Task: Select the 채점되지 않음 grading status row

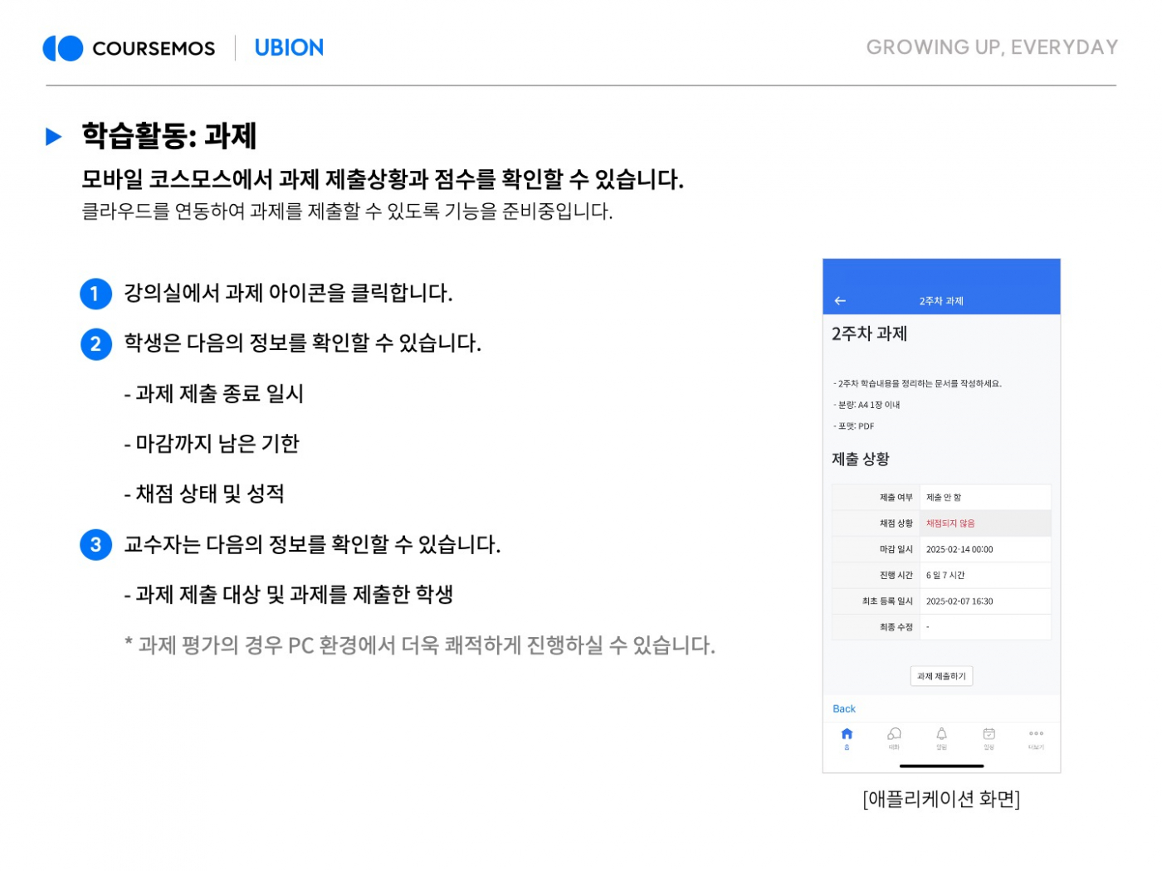Action: (941, 523)
